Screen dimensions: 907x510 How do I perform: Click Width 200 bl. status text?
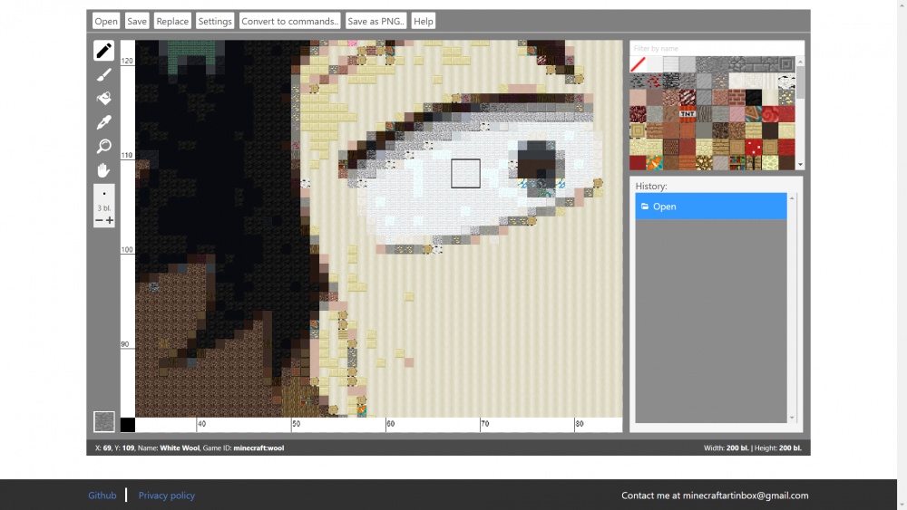(726, 448)
